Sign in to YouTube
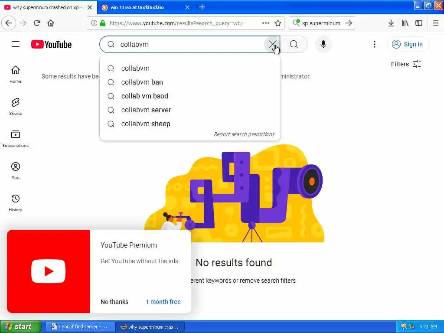 click(x=408, y=44)
